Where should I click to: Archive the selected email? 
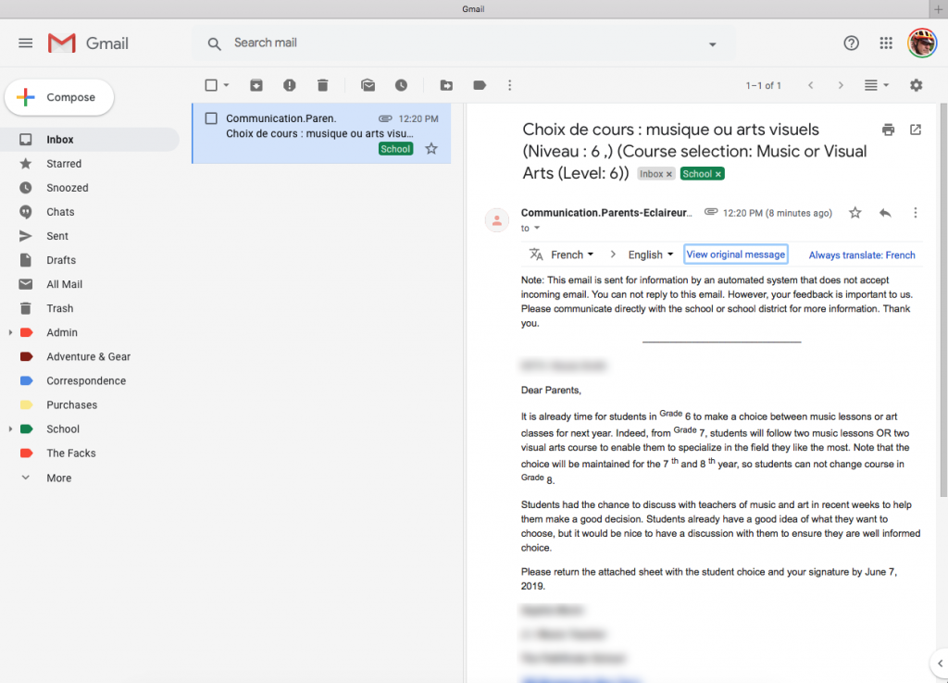(x=256, y=85)
